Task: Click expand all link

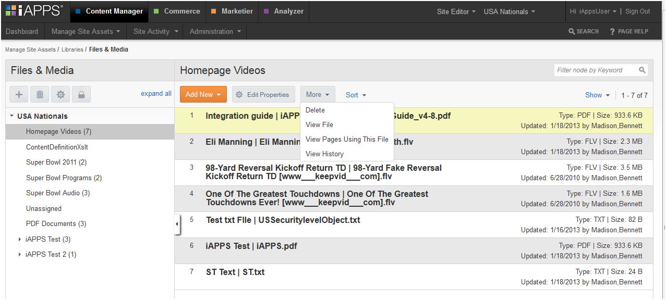Action: click(x=156, y=94)
